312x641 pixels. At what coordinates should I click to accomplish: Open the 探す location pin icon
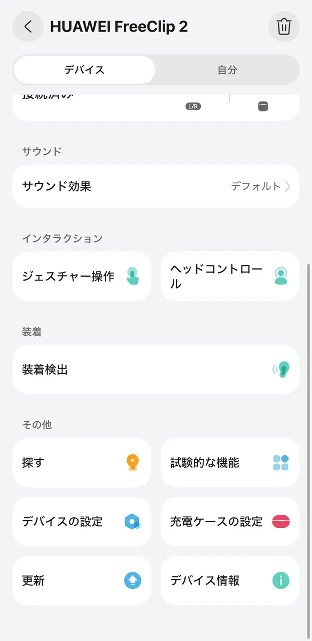132,463
